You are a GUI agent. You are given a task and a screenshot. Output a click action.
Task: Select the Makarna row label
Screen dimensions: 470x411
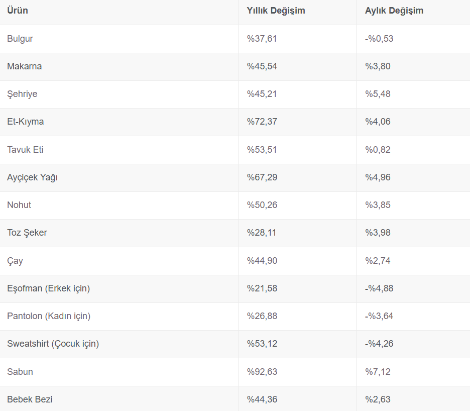tap(25, 66)
